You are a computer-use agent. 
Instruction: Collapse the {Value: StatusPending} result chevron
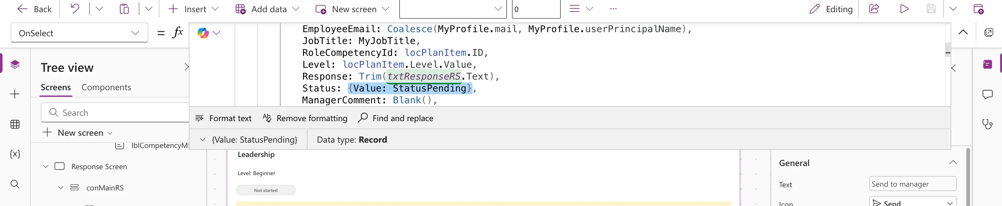click(202, 140)
